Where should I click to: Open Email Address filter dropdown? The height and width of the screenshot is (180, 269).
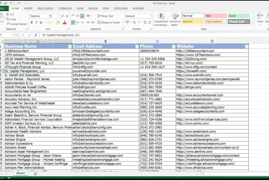pyautogui.click(x=137, y=47)
